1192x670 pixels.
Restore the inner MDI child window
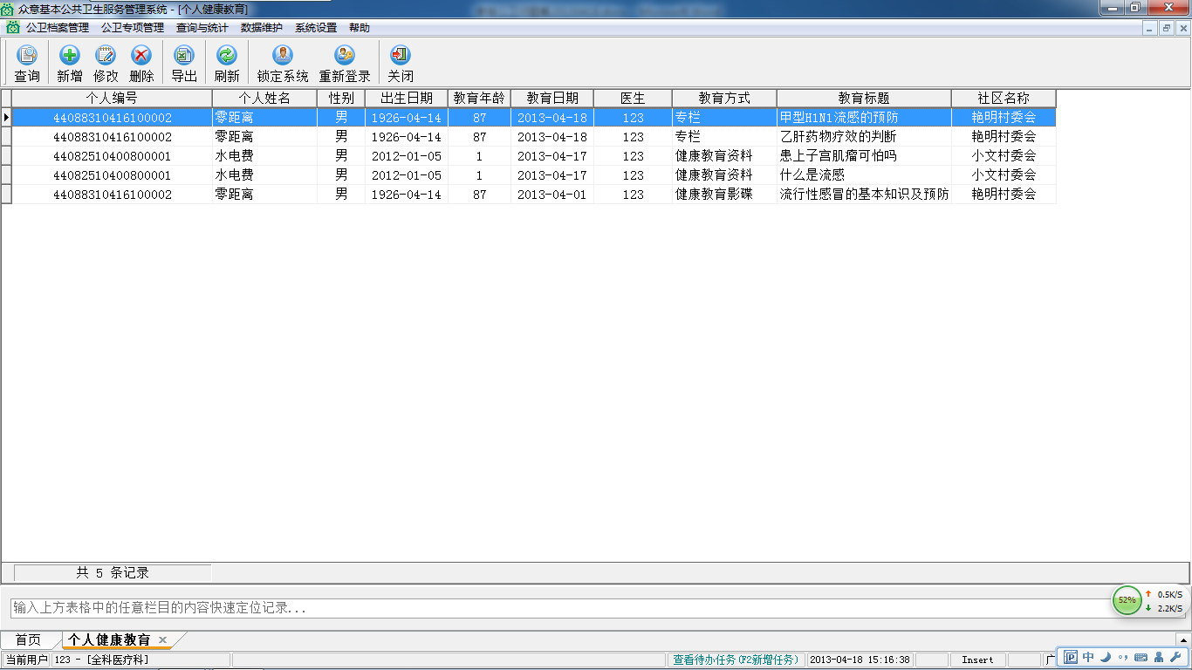[1166, 28]
